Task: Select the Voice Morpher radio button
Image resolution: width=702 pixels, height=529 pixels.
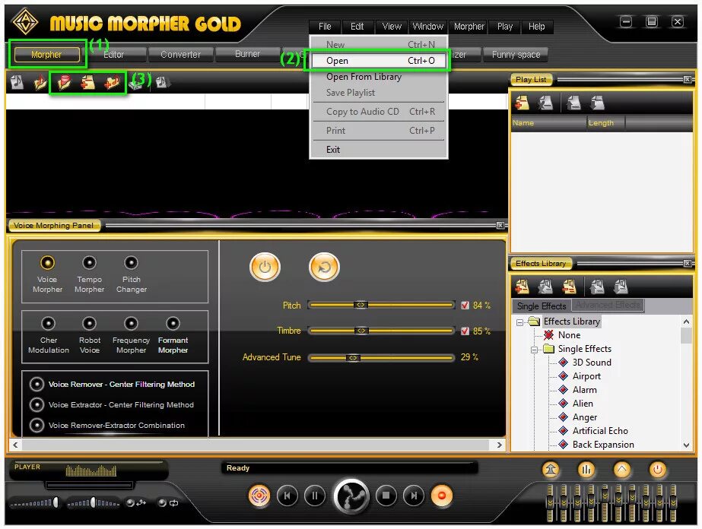Action: tap(47, 263)
